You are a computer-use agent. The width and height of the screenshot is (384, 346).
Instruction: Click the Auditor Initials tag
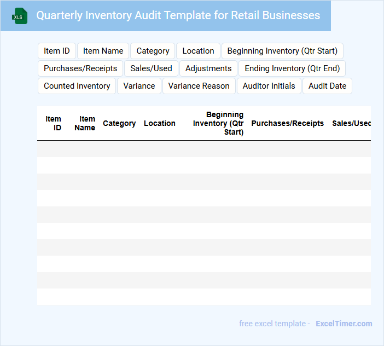click(269, 86)
